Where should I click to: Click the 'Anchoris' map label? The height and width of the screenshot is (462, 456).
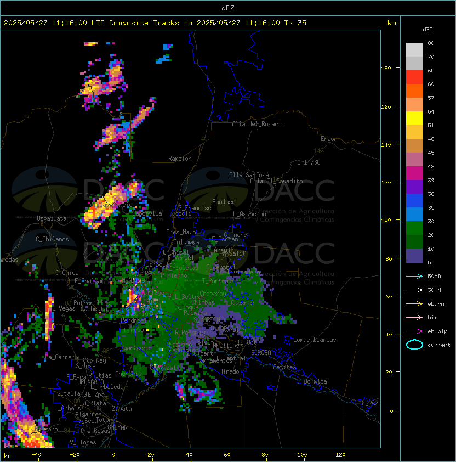(128, 374)
